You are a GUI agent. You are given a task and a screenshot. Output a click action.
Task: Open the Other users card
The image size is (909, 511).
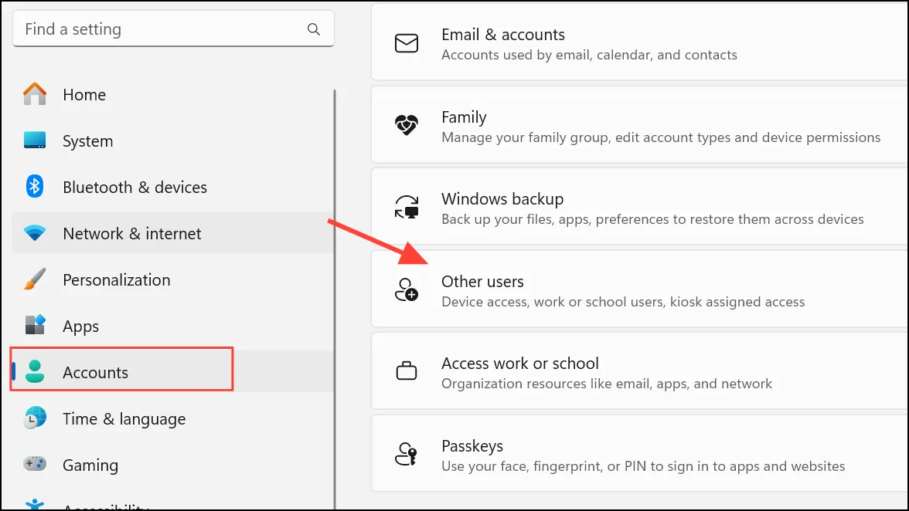639,289
